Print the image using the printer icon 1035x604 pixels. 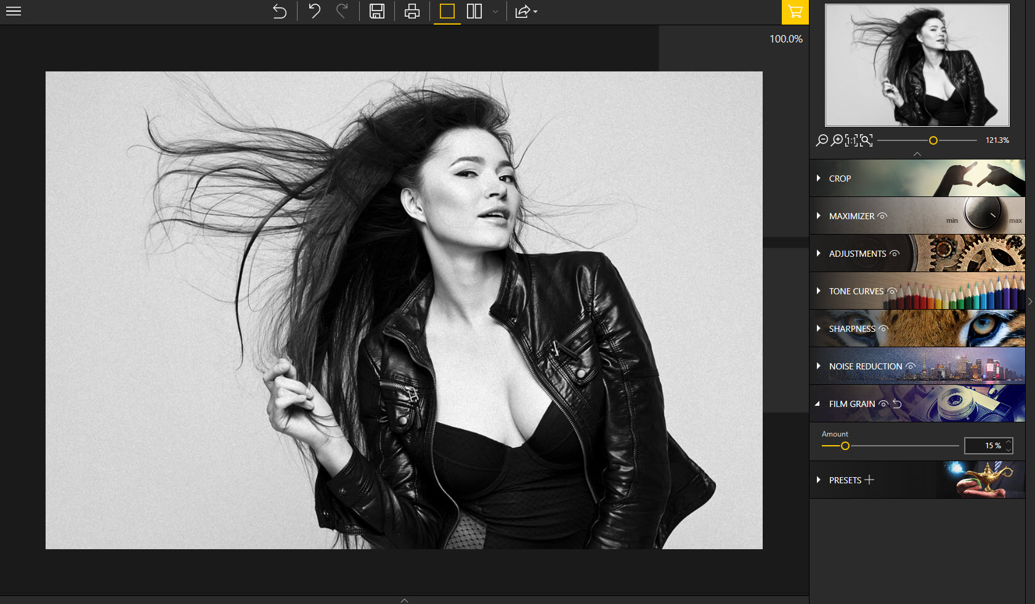point(412,11)
